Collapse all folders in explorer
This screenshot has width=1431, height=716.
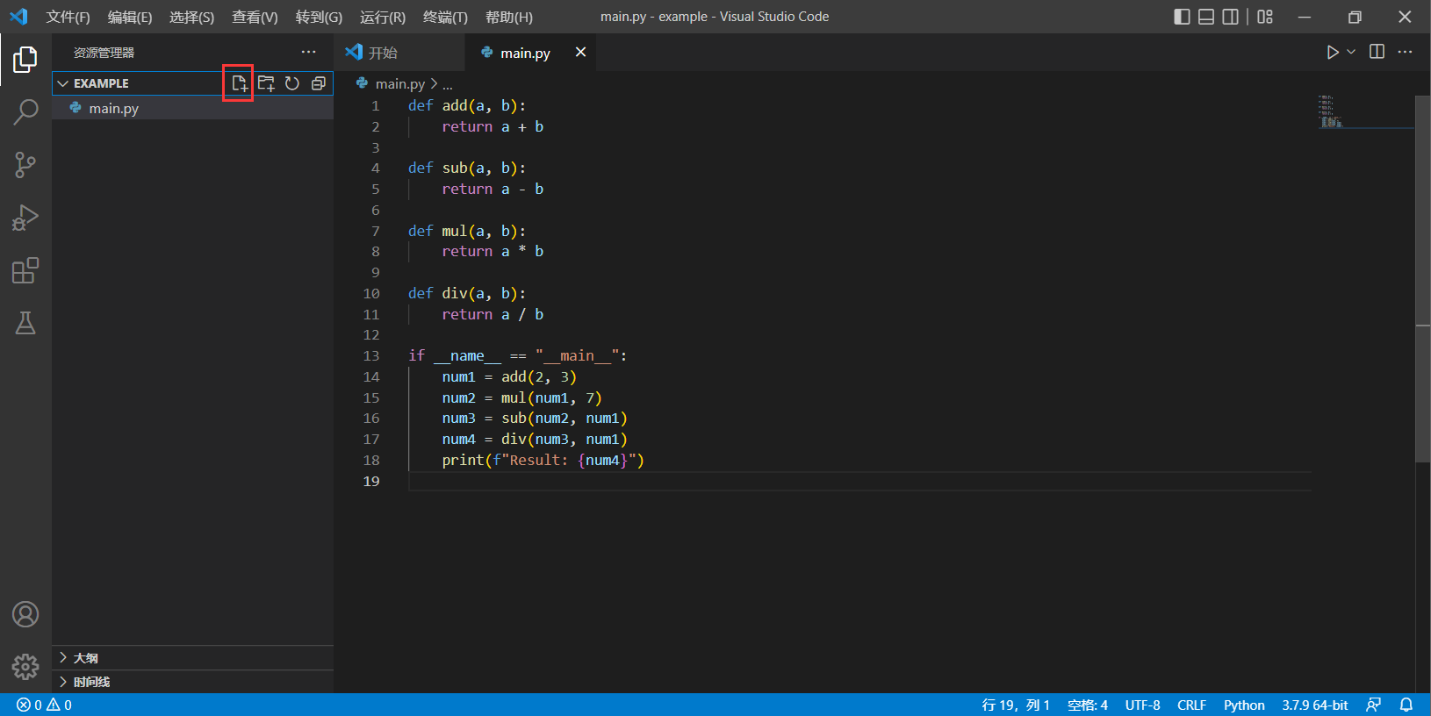coord(319,83)
